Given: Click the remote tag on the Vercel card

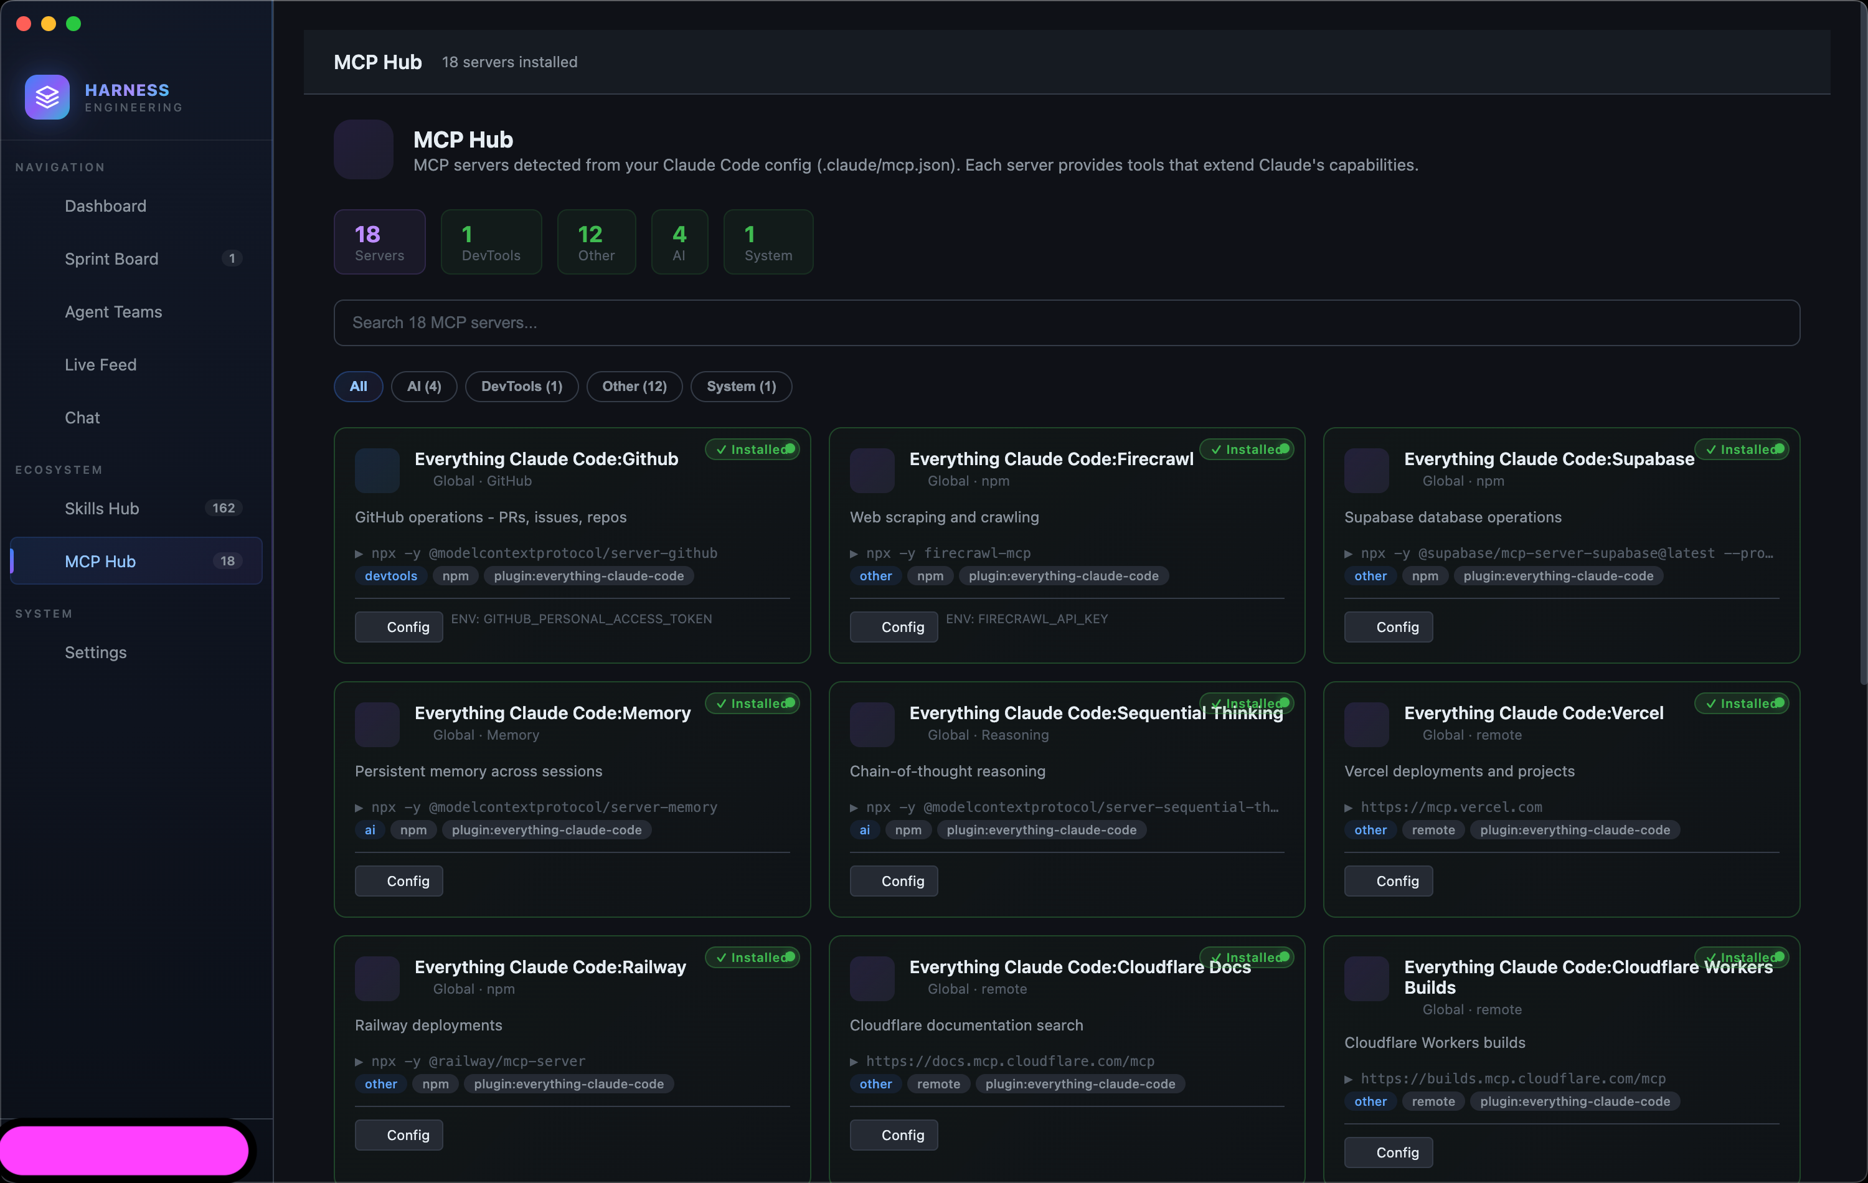Looking at the screenshot, I should tap(1433, 830).
